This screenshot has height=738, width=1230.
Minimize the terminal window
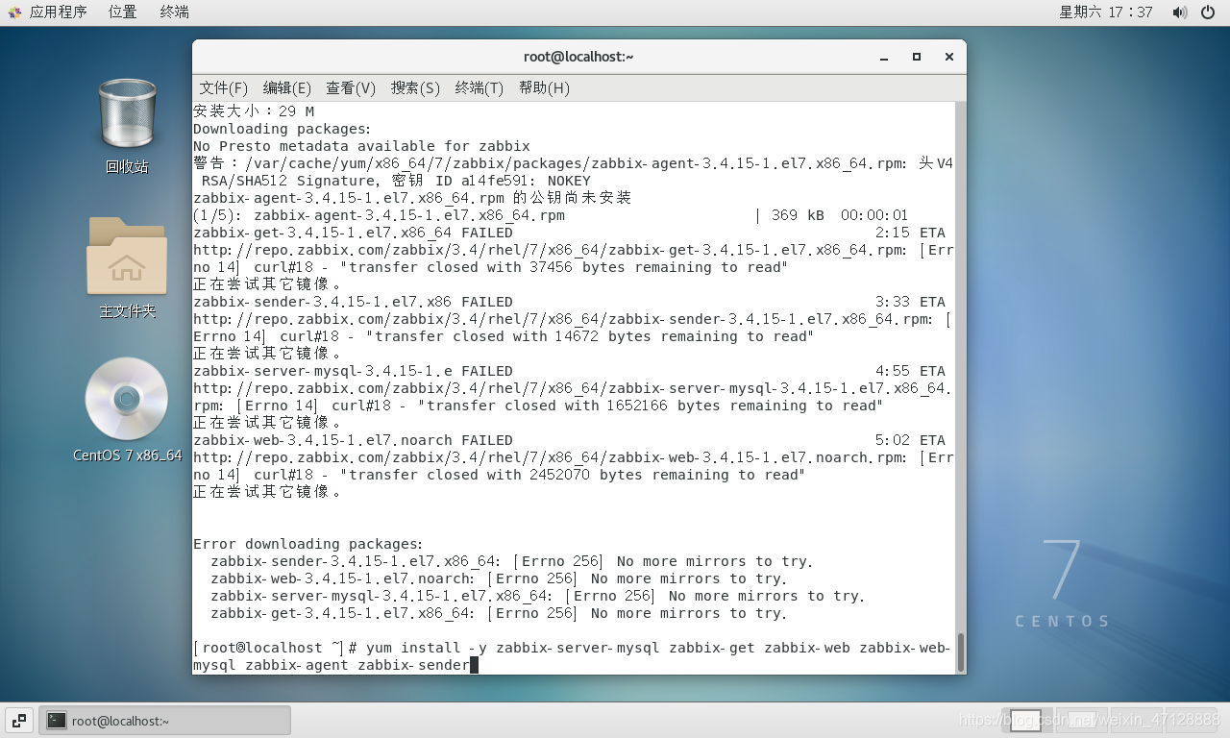[884, 57]
